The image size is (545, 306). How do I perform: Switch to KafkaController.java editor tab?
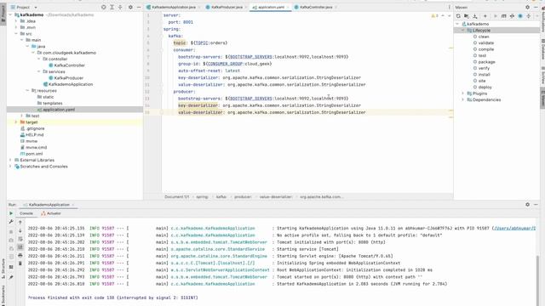316,7
